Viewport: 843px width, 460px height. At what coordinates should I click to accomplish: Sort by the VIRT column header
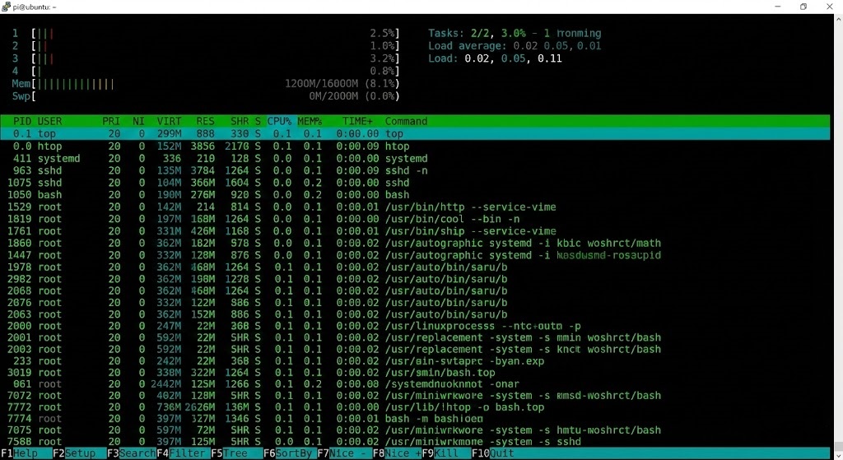(170, 122)
